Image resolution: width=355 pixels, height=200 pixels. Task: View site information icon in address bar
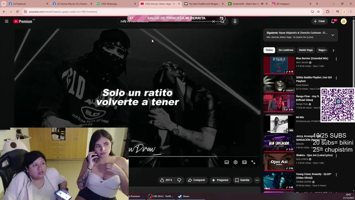pyautogui.click(x=25, y=12)
